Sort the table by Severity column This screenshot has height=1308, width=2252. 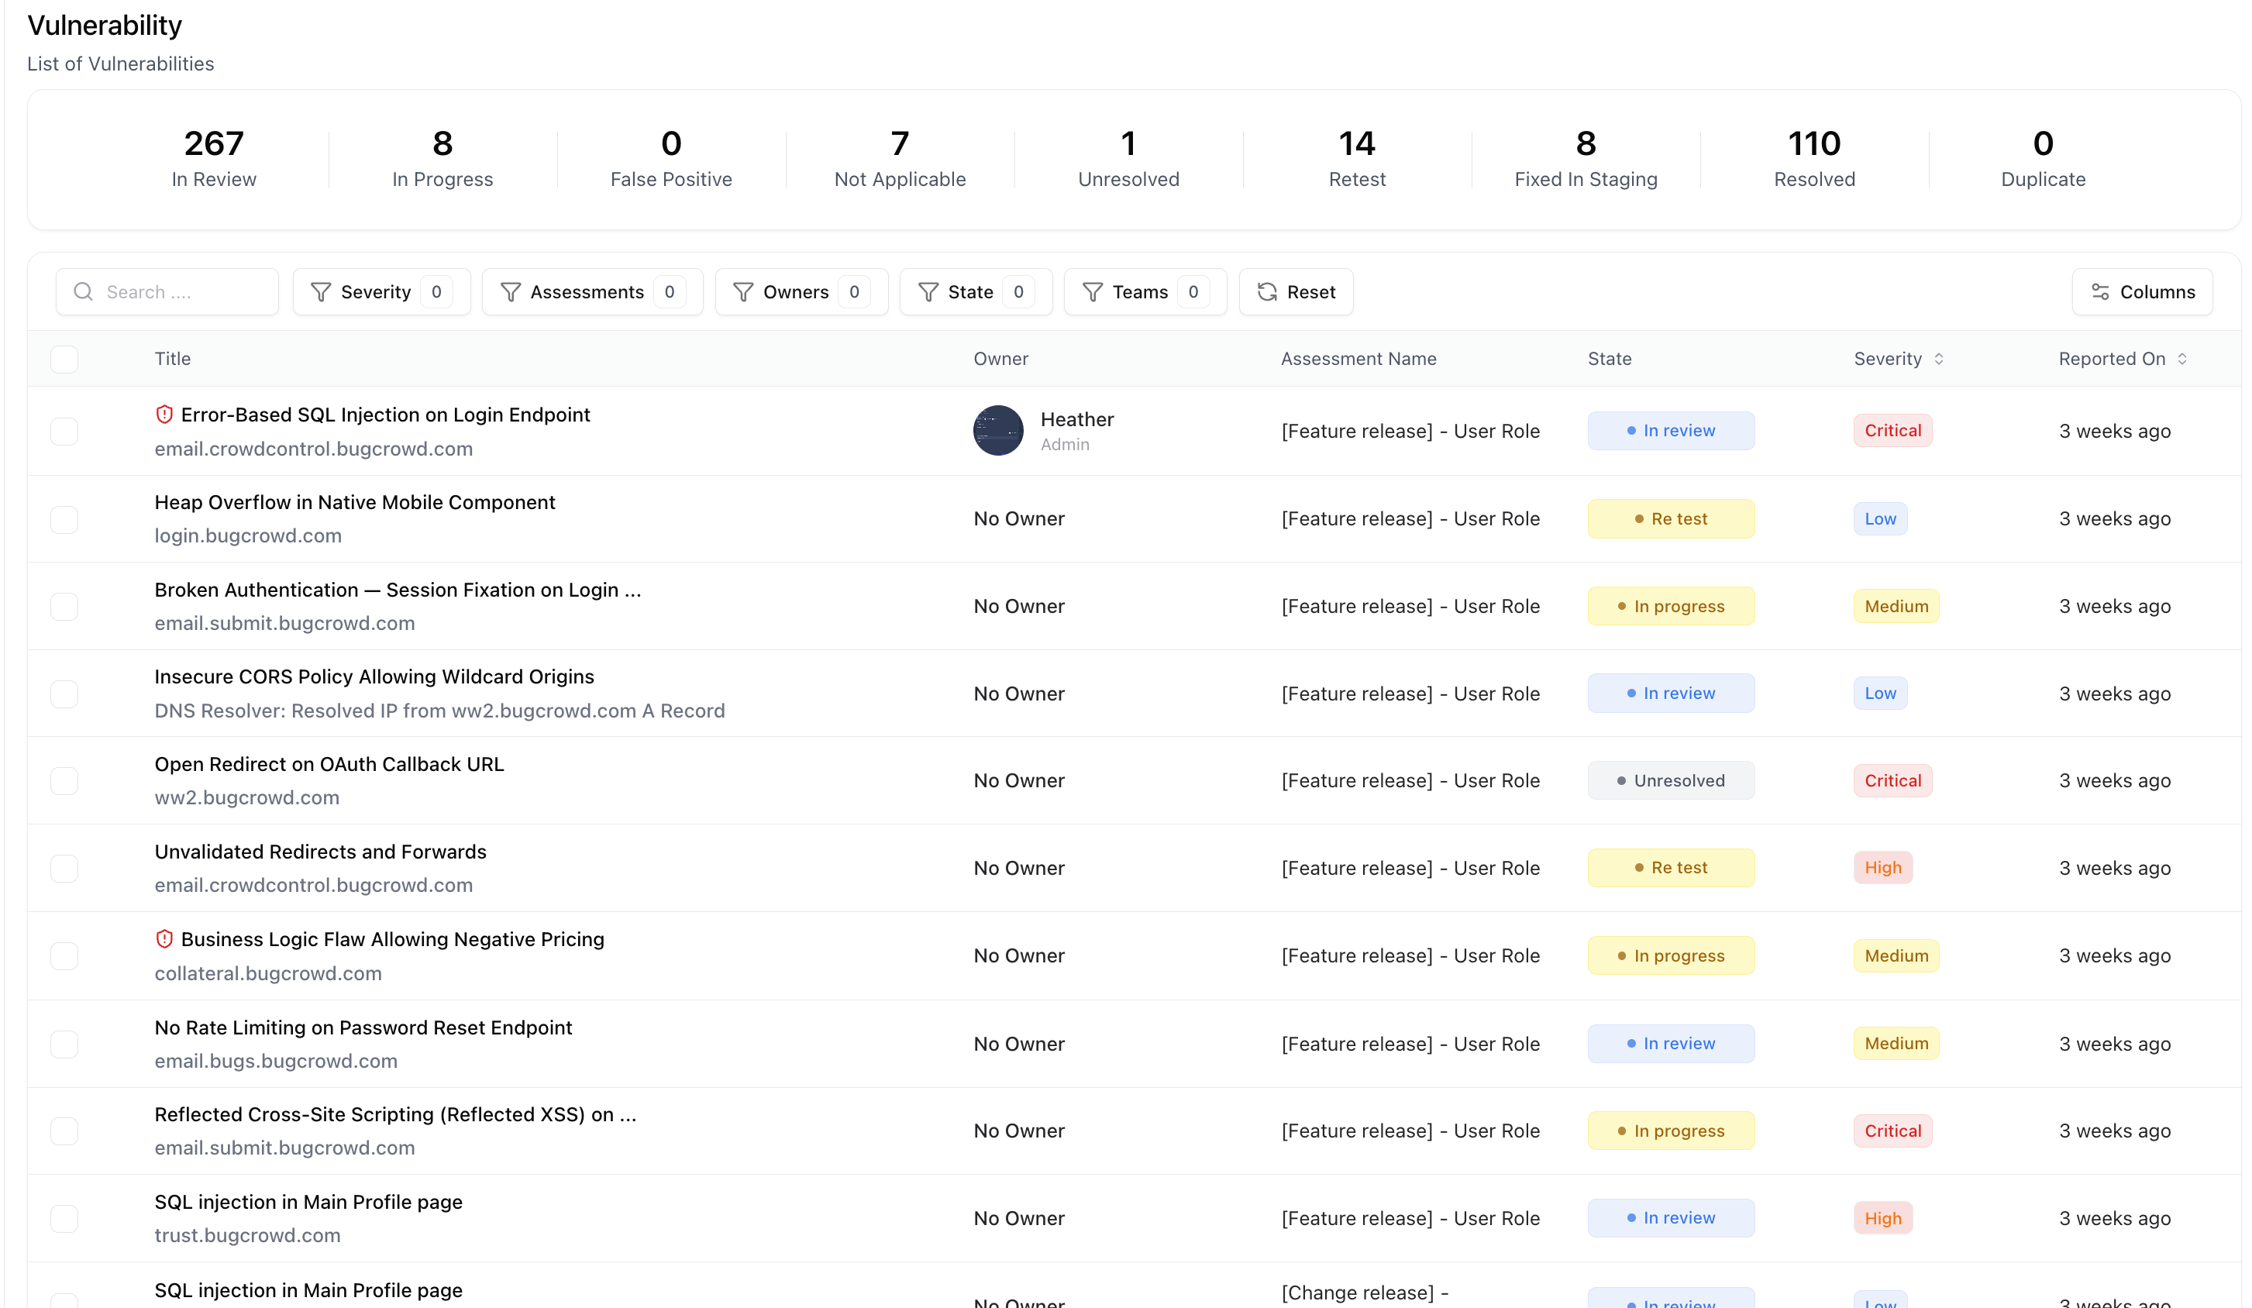coord(1939,358)
